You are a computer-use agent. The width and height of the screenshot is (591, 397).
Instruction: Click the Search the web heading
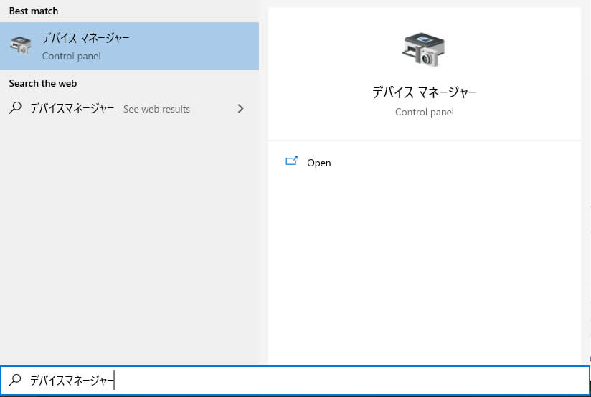point(43,83)
